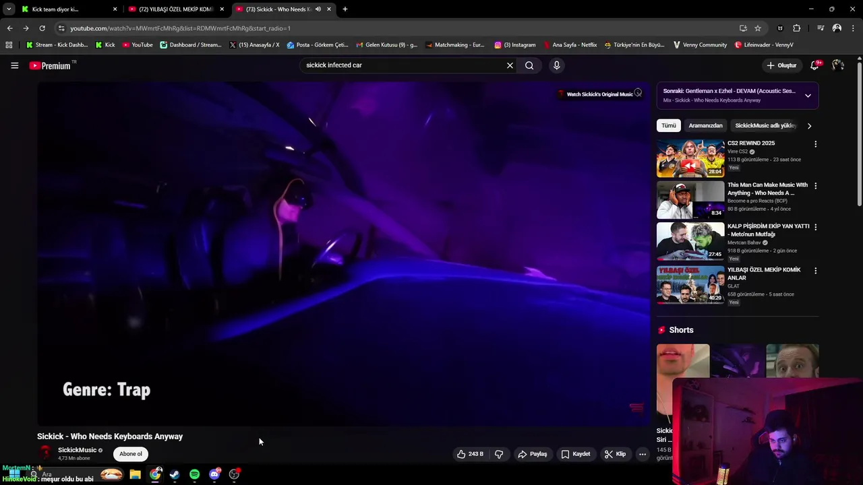Click the video player area
Viewport: 863px width, 485px height.
click(x=343, y=254)
